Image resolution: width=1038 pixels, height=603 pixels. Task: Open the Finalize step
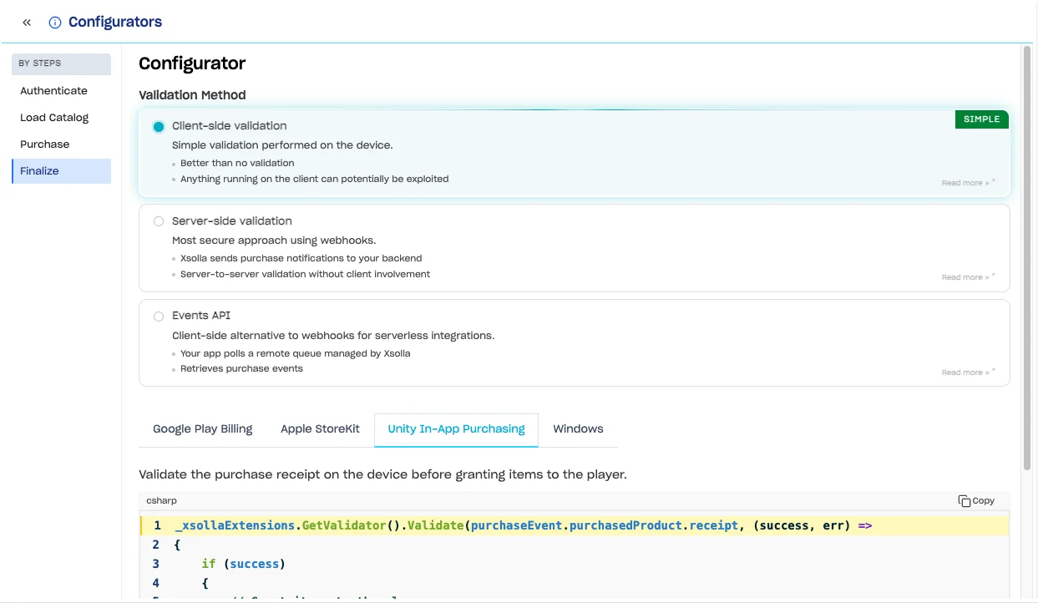click(61, 170)
